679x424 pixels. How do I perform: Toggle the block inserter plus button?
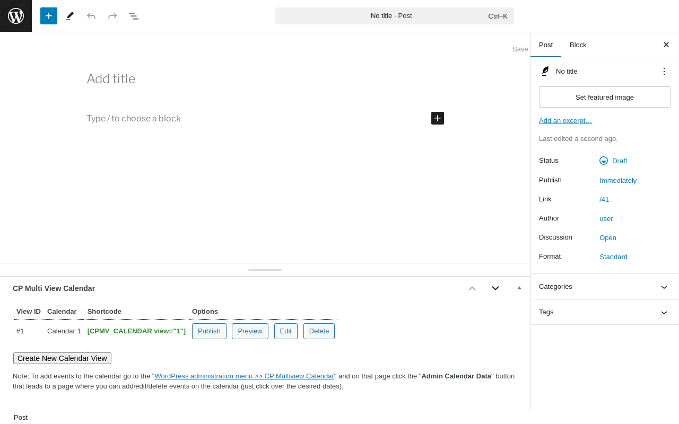(x=49, y=16)
